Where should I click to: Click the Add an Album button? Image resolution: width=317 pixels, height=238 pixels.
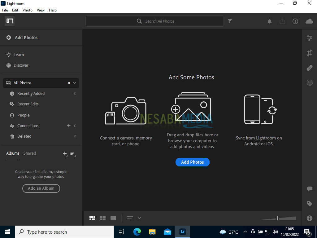(x=41, y=188)
